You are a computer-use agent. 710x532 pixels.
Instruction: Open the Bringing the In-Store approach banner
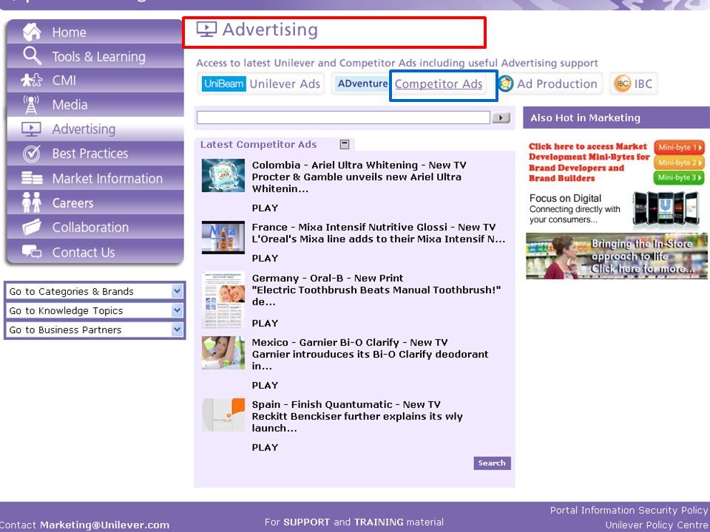coord(616,256)
